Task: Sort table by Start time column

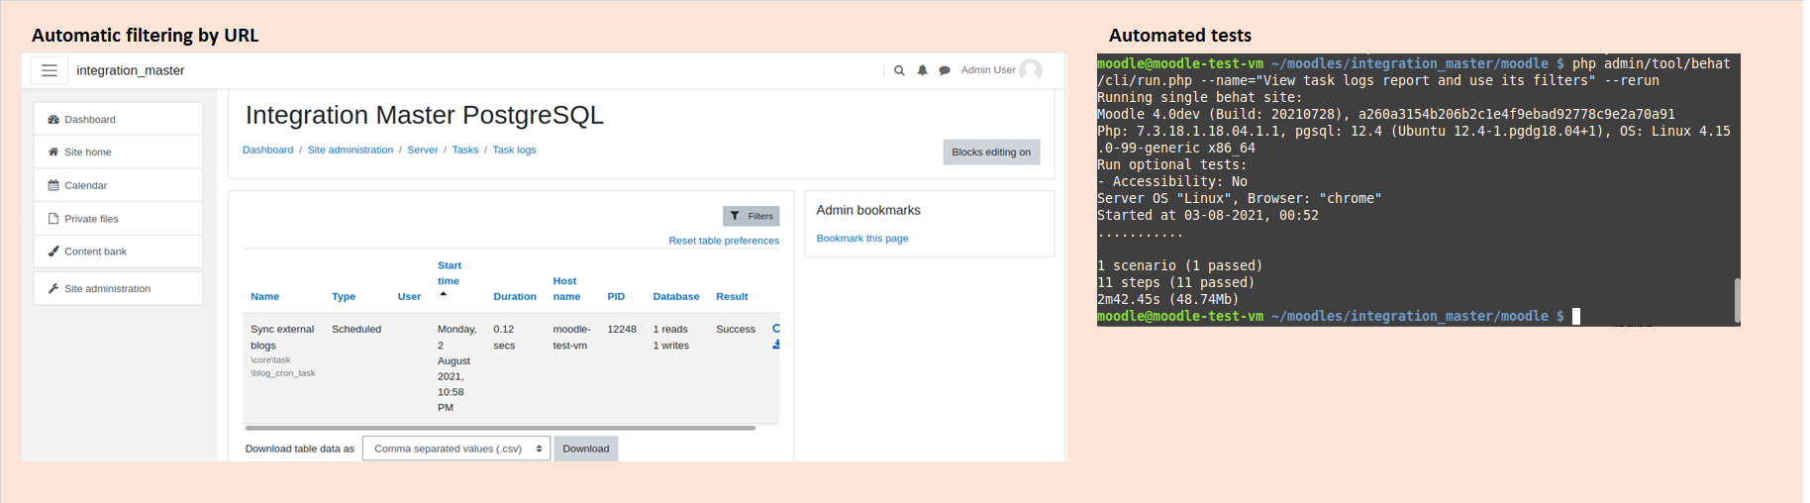Action: (x=450, y=273)
